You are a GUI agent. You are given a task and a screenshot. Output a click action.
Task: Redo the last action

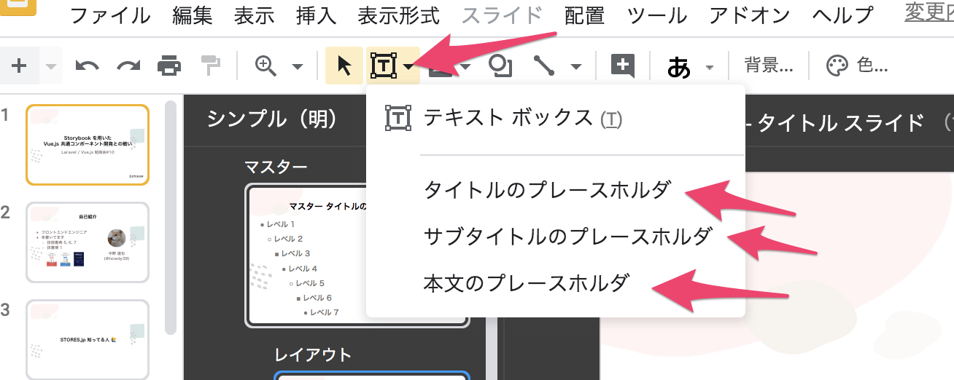tap(128, 66)
